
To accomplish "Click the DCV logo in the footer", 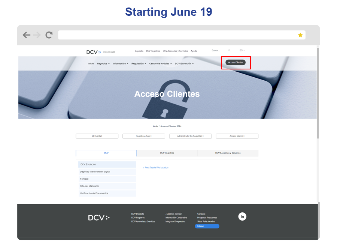I will point(99,218).
